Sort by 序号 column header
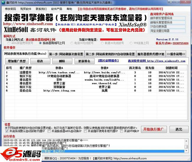This screenshot has height=162, width=192. pyautogui.click(x=9, y=68)
